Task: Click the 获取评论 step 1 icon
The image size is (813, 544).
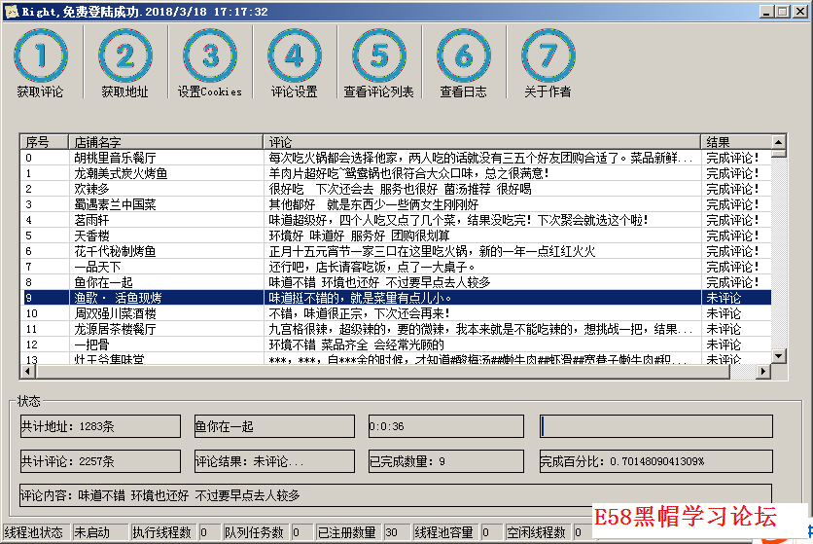Action: pyautogui.click(x=41, y=56)
